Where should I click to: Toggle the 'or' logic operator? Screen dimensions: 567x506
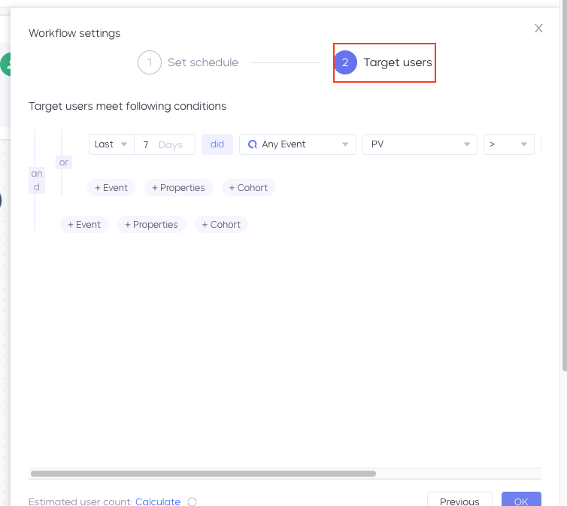coord(64,162)
